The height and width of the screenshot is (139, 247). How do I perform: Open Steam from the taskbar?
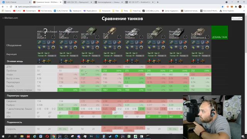click(x=110, y=136)
